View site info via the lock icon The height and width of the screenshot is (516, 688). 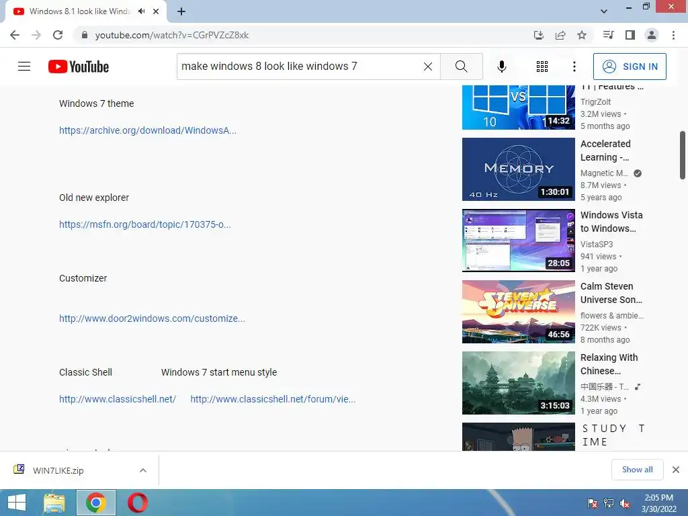pyautogui.click(x=85, y=35)
